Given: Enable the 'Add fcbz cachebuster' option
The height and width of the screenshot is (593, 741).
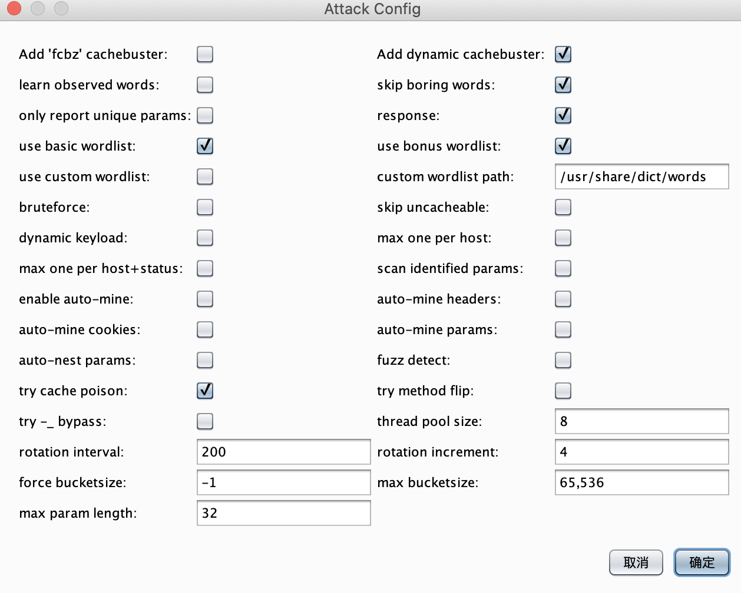Looking at the screenshot, I should (205, 54).
